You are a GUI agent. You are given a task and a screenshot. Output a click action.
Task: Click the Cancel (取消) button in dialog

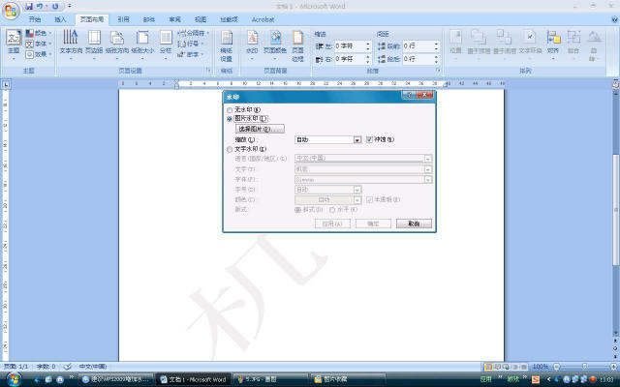click(414, 223)
